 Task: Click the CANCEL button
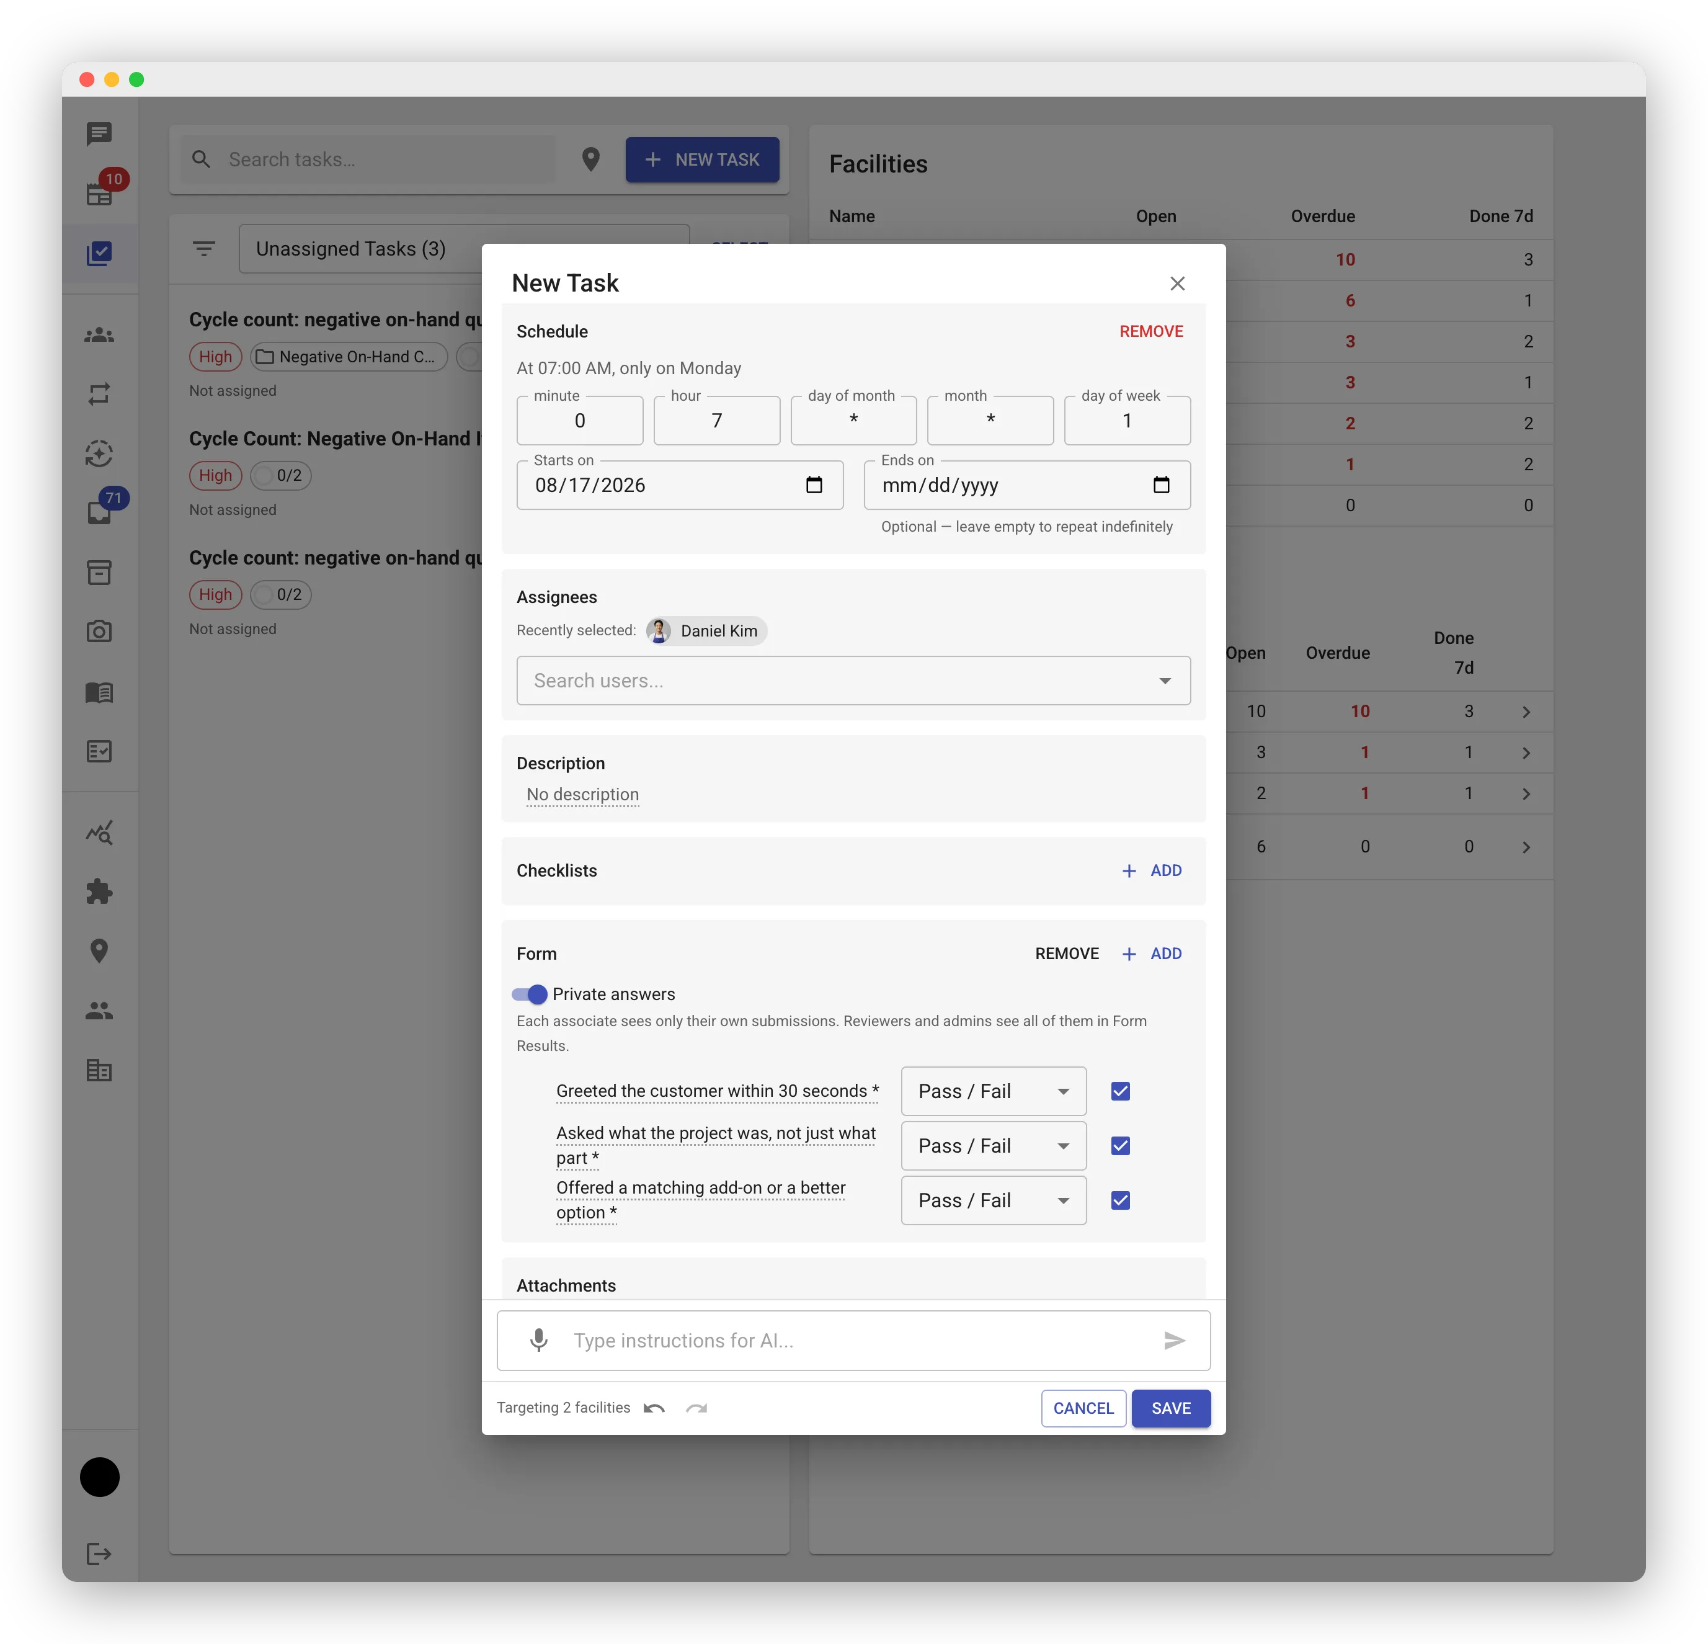point(1083,1408)
